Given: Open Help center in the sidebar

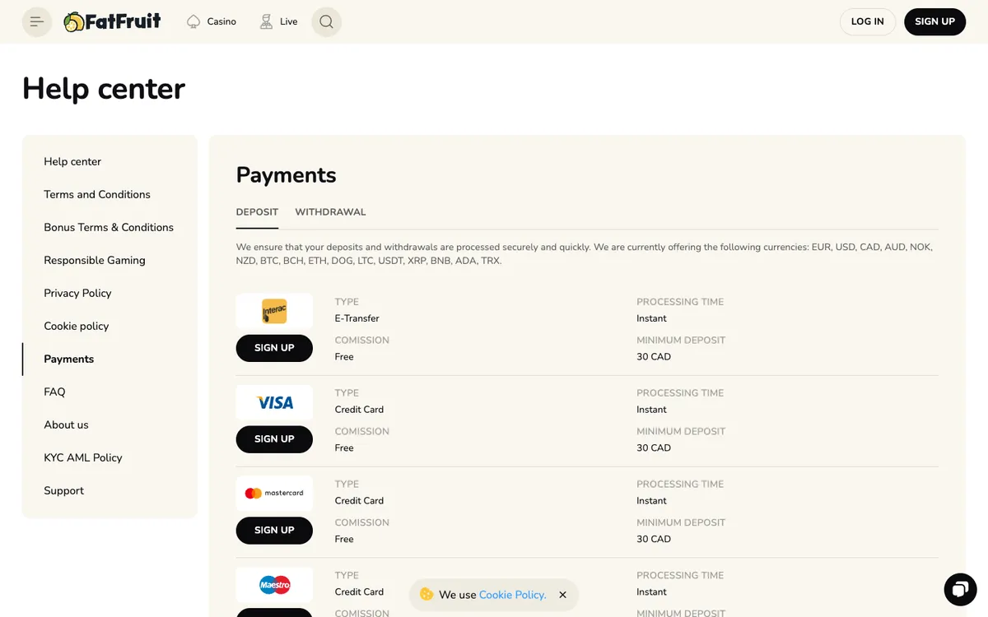Looking at the screenshot, I should [72, 162].
